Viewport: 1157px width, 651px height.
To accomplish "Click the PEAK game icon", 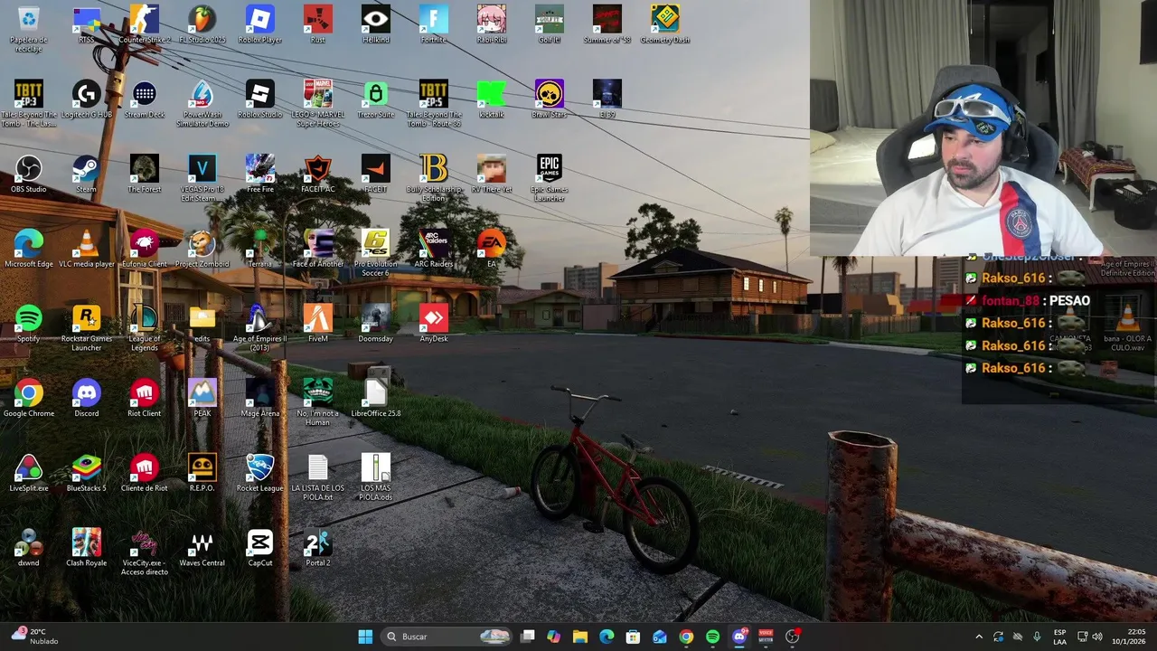I will (x=202, y=398).
